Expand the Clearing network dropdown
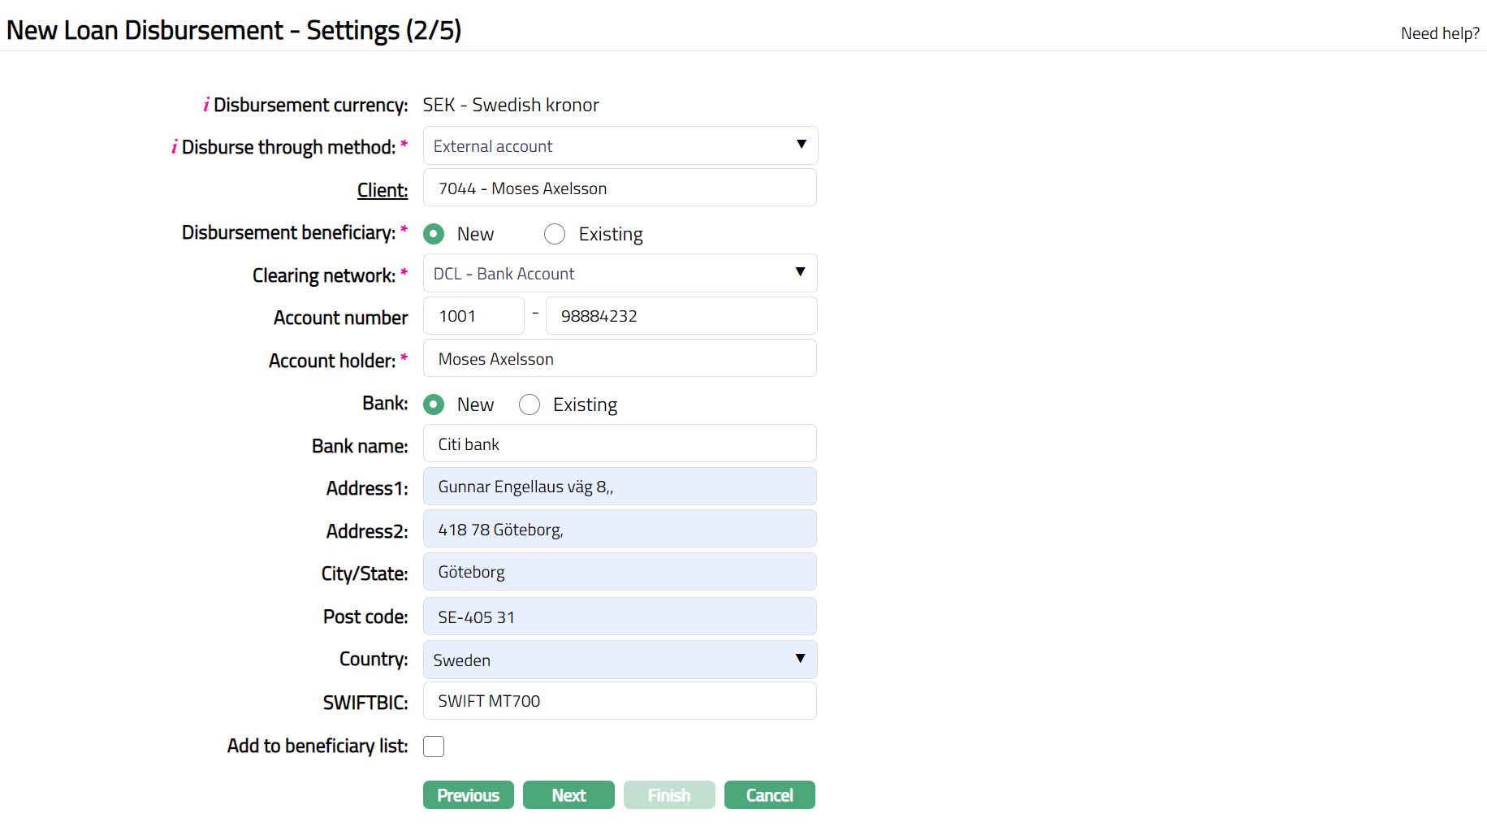1487x831 pixels. (620, 274)
